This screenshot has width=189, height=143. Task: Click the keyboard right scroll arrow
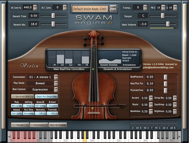click(x=179, y=137)
